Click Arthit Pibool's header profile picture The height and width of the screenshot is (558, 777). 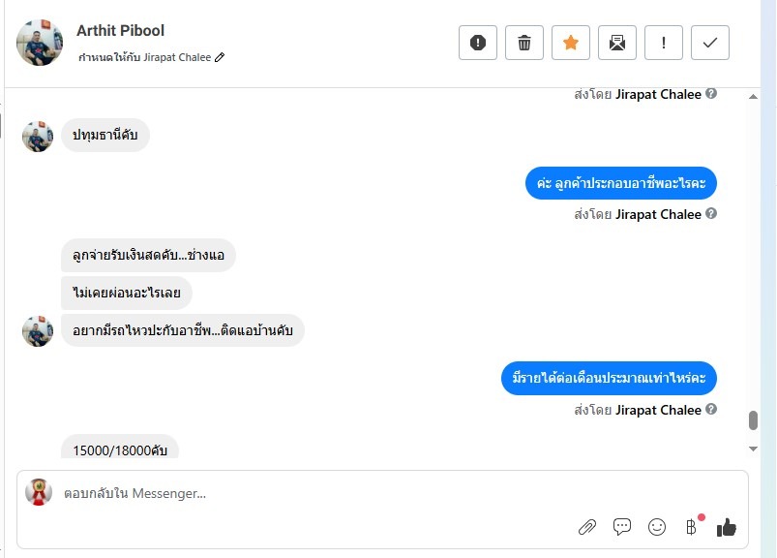pyautogui.click(x=40, y=43)
